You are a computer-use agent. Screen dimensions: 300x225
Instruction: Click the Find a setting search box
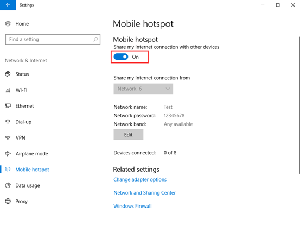point(53,40)
